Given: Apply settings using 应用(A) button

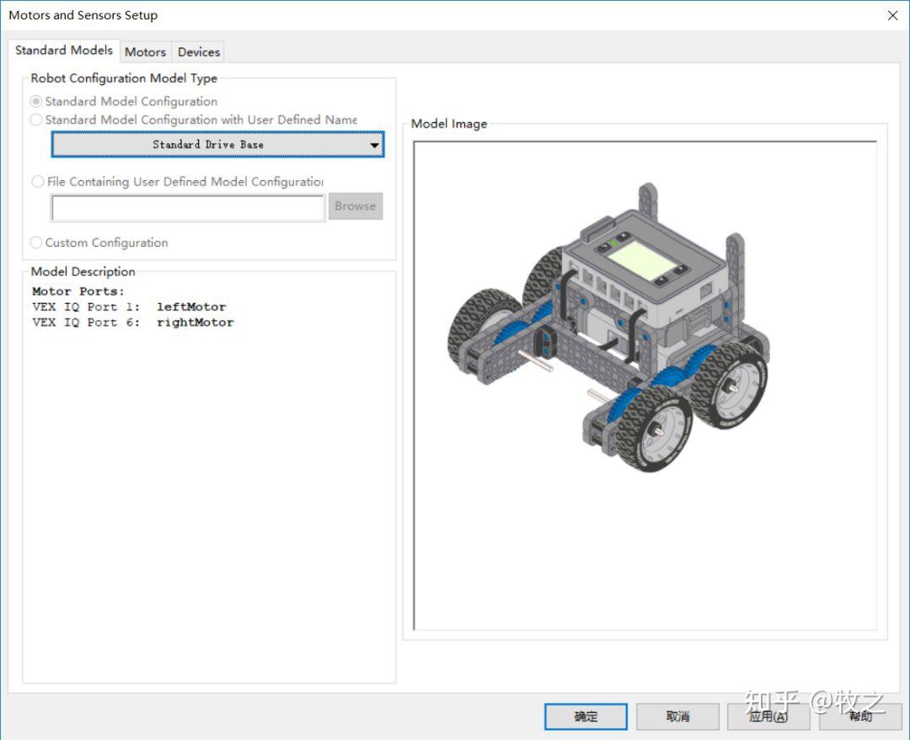Looking at the screenshot, I should (x=768, y=716).
